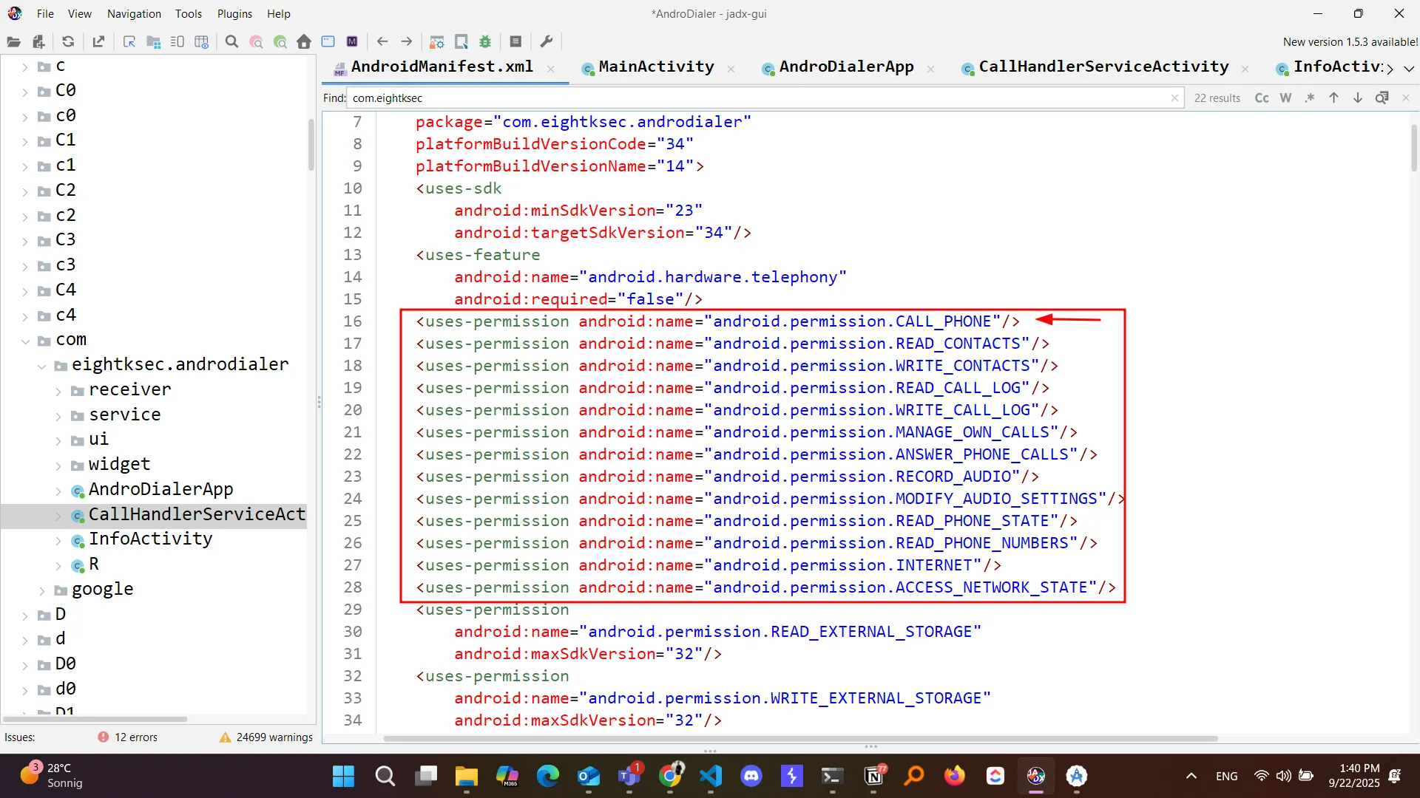Click the home Go to main activity icon
The width and height of the screenshot is (1420, 798).
304,42
